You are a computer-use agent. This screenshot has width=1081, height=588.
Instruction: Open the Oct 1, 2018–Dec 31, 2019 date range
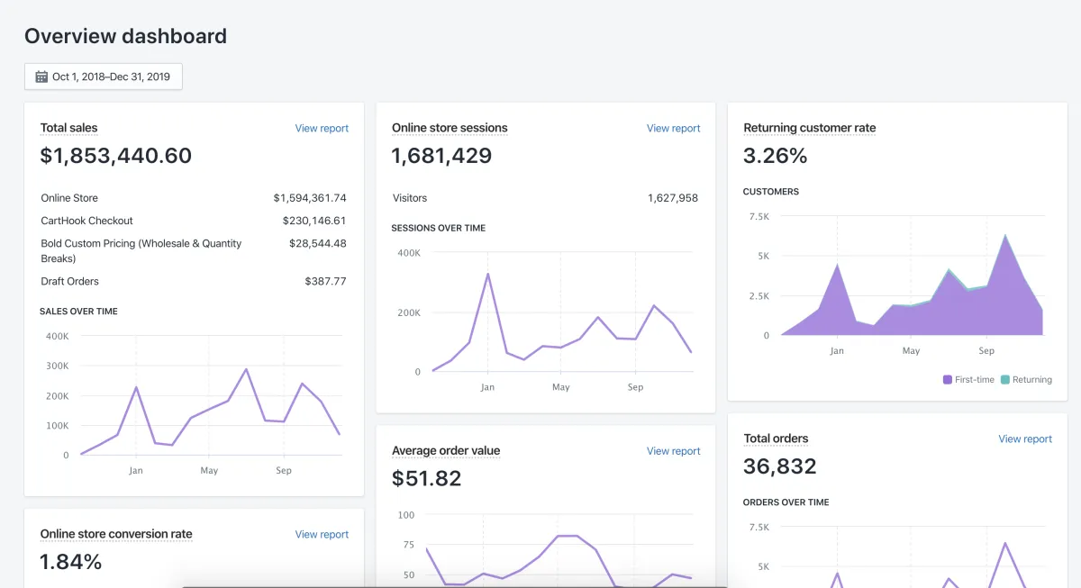104,77
